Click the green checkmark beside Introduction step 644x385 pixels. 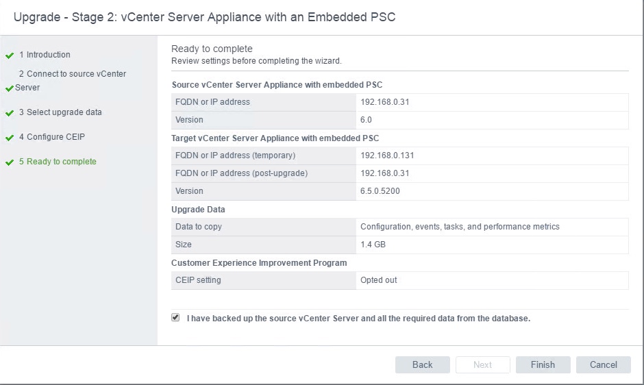pyautogui.click(x=10, y=55)
